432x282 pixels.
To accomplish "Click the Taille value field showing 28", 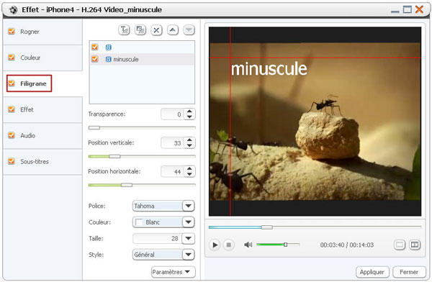I will [157, 238].
